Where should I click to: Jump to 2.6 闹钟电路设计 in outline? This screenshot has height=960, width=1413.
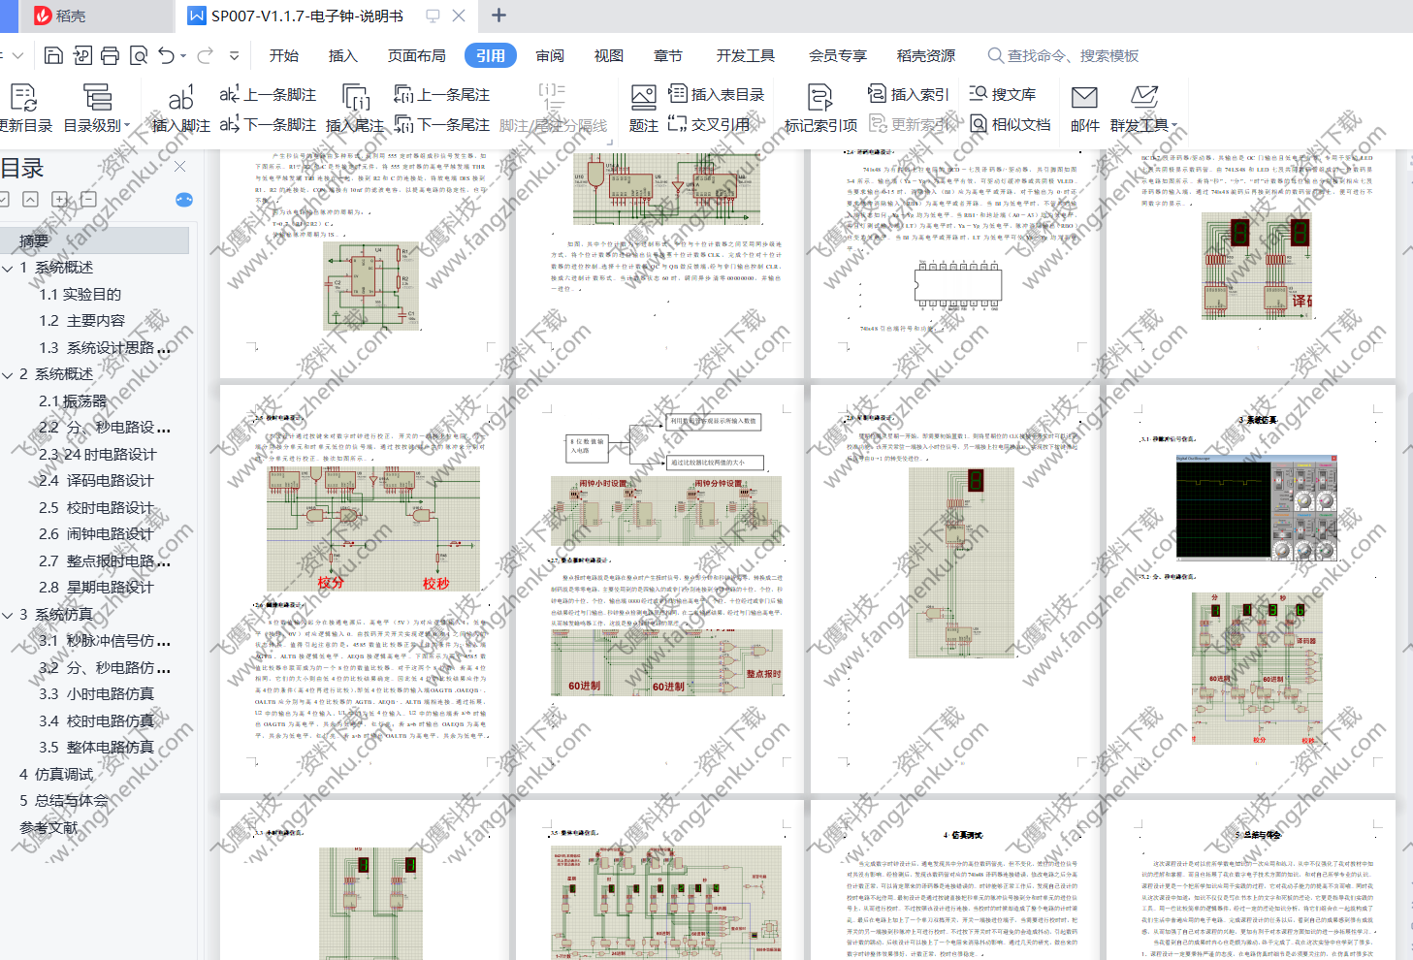tap(94, 534)
